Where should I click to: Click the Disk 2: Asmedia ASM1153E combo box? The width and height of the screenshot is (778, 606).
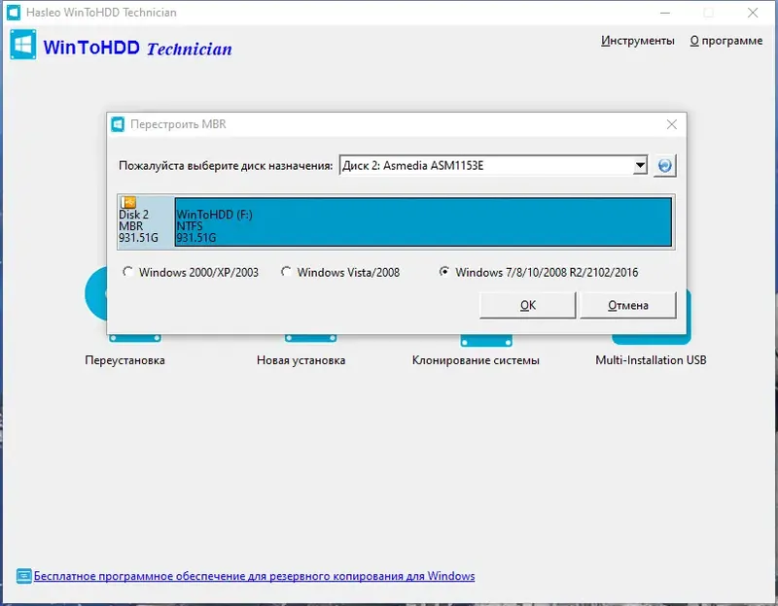pos(493,165)
